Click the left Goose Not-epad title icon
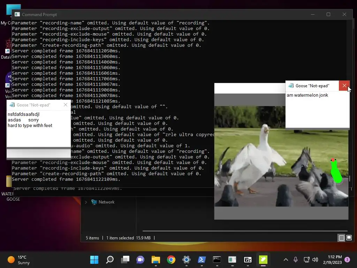This screenshot has height=268, width=357. pyautogui.click(x=12, y=105)
